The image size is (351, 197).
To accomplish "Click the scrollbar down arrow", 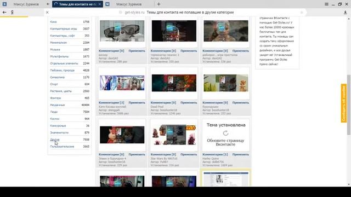I will point(349,184).
